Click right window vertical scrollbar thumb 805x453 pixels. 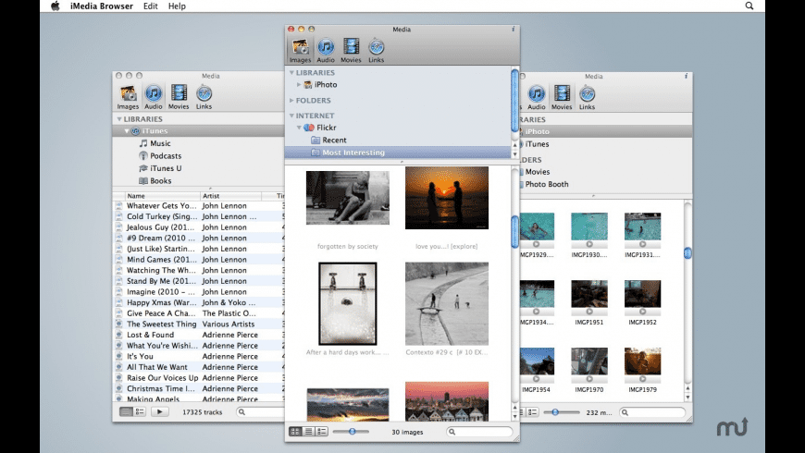click(x=687, y=253)
